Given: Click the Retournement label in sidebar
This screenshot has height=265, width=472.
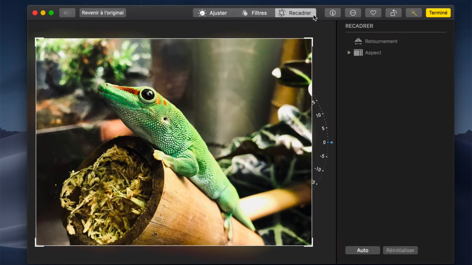Looking at the screenshot, I should 381,41.
